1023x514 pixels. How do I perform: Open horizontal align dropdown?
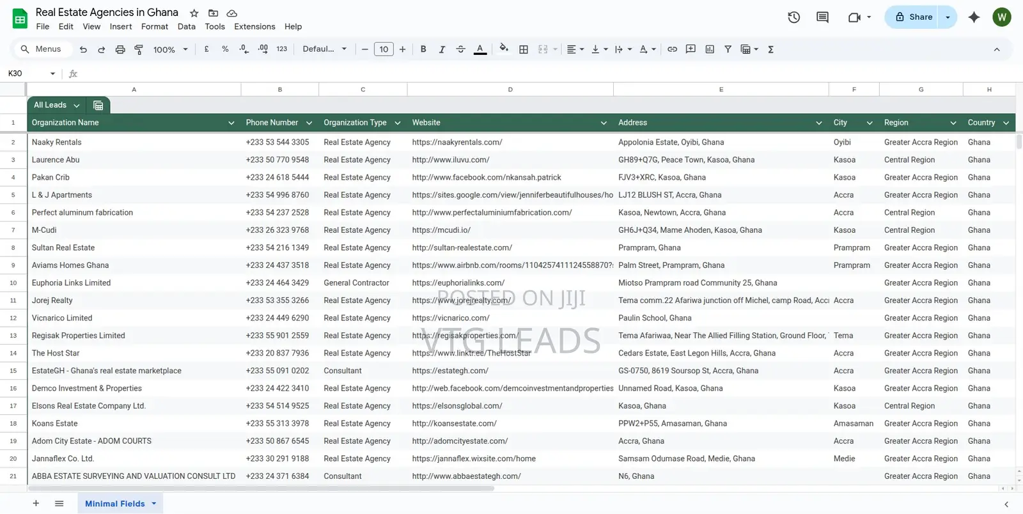point(575,49)
